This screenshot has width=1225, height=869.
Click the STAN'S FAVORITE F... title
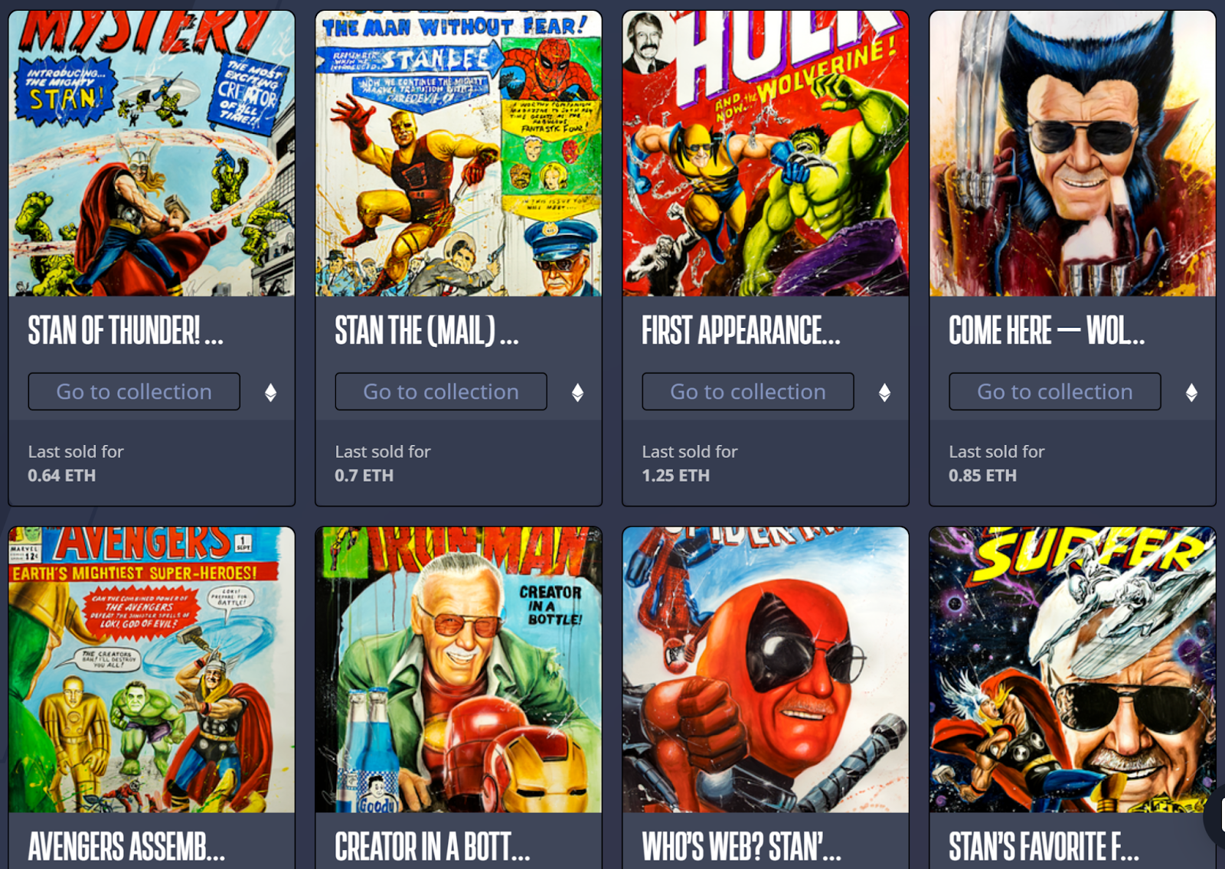click(x=1044, y=847)
